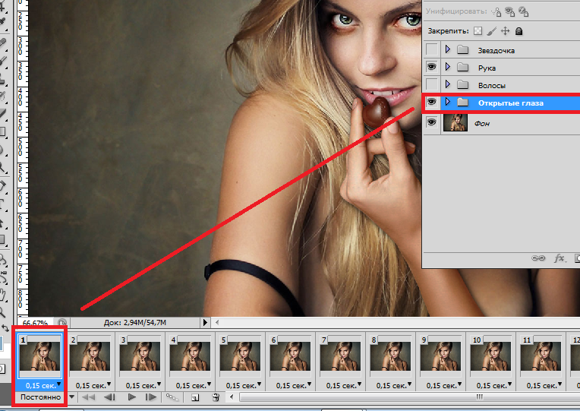Image resolution: width=580 pixels, height=411 pixels.
Task: Add layer style via fx icon
Action: click(560, 258)
